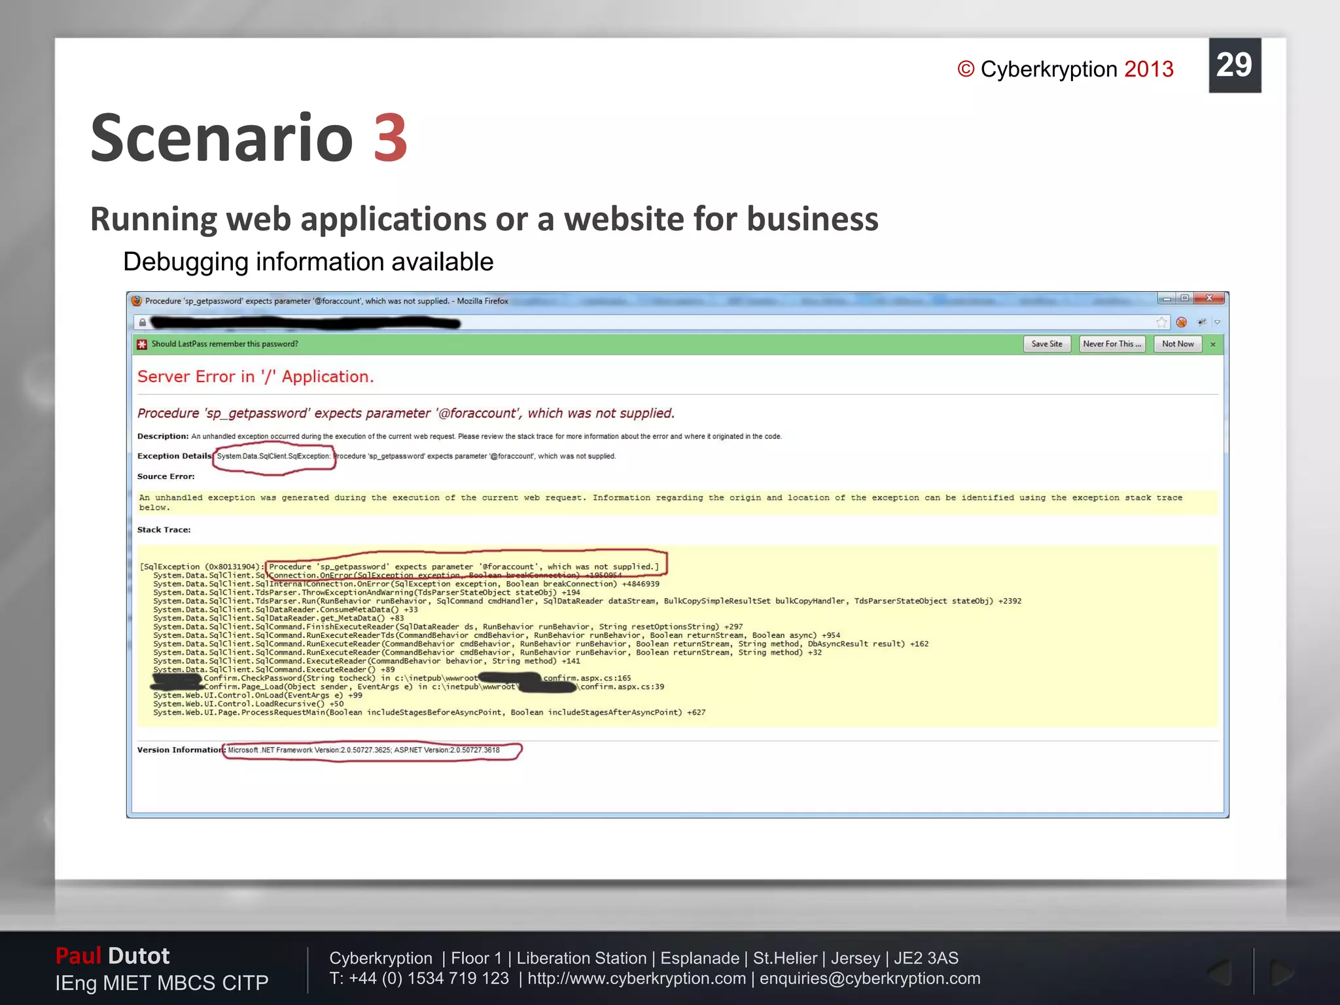The image size is (1340, 1005).
Task: Minimize the Firefox window
Action: [1167, 298]
